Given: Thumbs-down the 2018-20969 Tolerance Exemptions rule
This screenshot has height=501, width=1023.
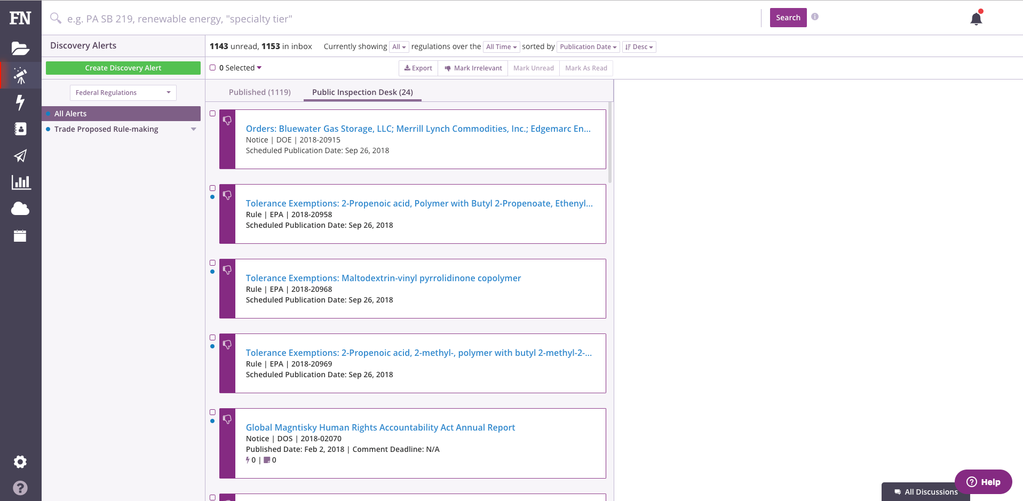Looking at the screenshot, I should 227,345.
